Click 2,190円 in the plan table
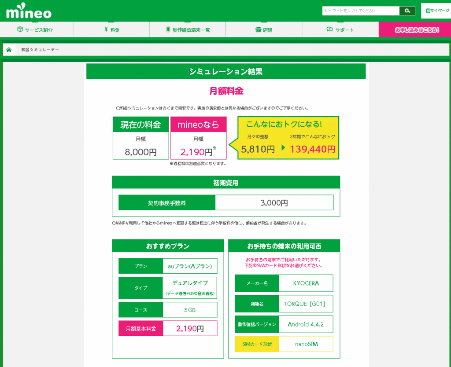The image size is (451, 367). click(x=190, y=328)
